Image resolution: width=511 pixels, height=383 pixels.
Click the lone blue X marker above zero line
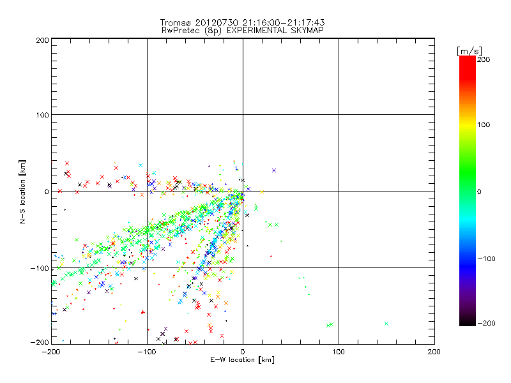pos(274,170)
